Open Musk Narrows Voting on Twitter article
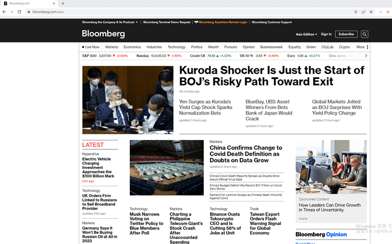 pos(147,223)
